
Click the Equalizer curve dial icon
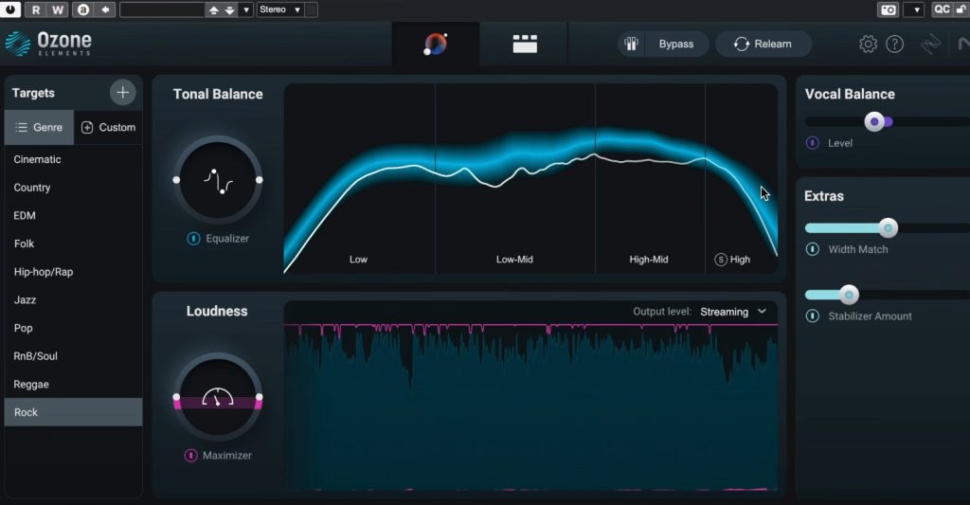[217, 180]
